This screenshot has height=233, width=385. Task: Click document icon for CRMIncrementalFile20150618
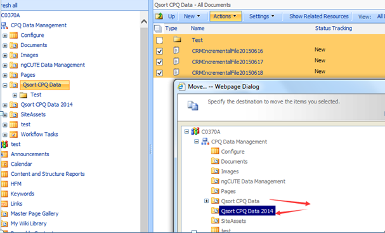176,72
